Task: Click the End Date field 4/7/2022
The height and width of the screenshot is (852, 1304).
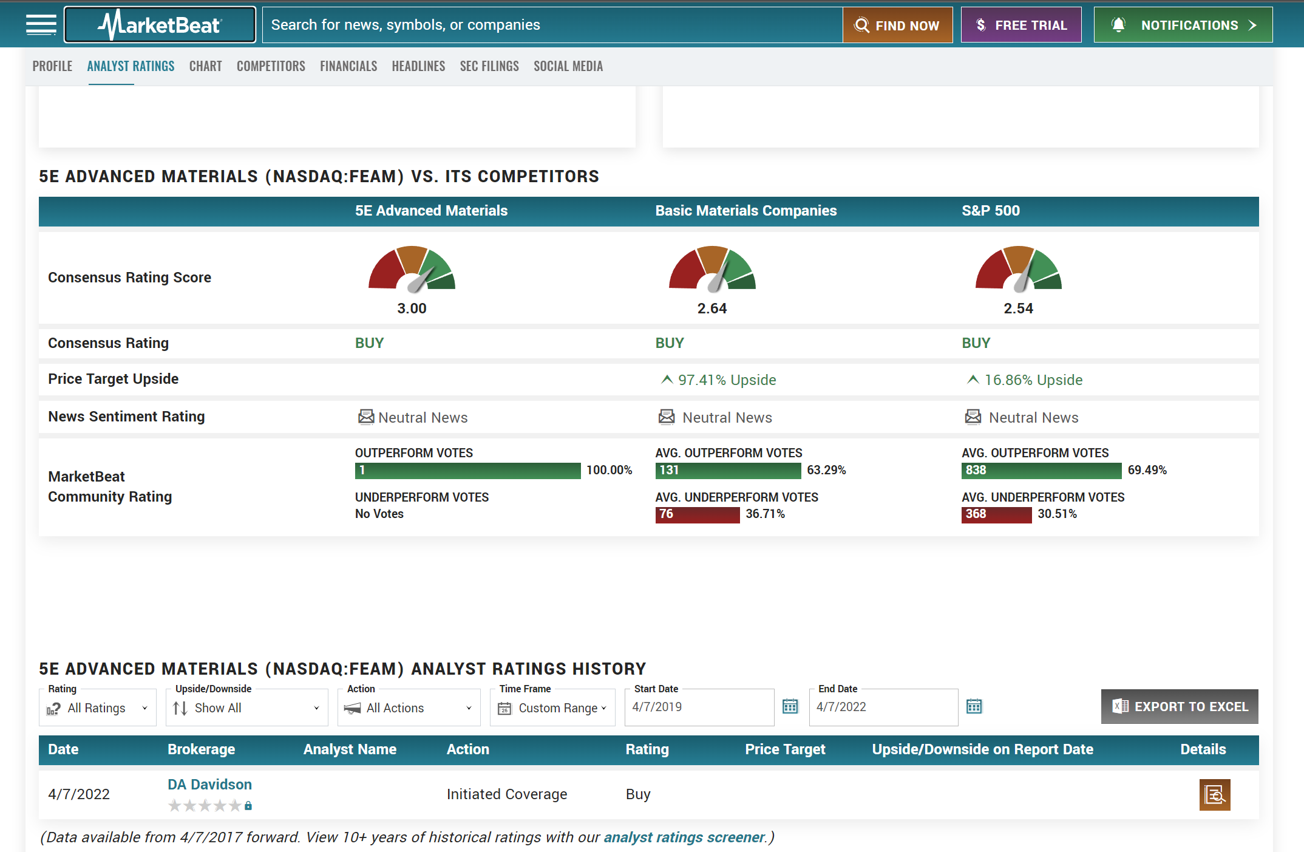Action: point(883,707)
